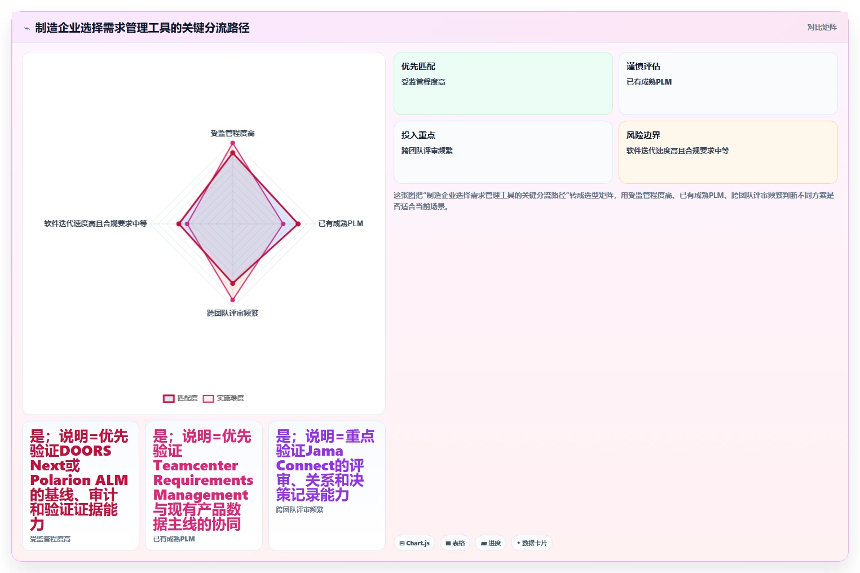Image resolution: width=860 pixels, height=573 pixels.
Task: Click the 已有成熟PLM radar axis label
Action: point(341,223)
